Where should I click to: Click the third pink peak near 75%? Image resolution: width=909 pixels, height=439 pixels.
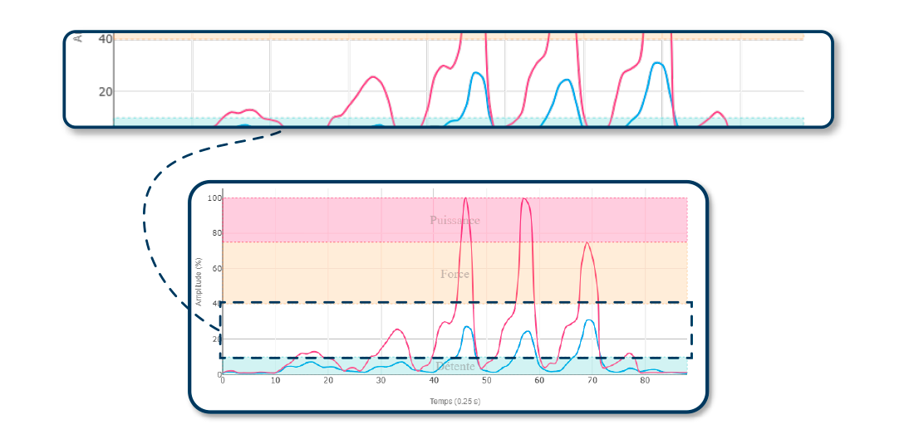pyautogui.click(x=587, y=243)
